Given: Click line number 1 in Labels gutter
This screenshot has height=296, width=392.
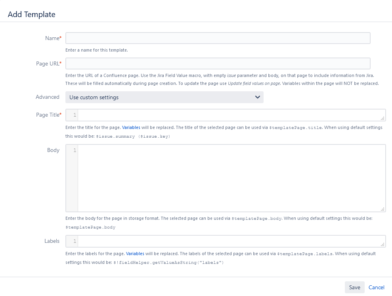Looking at the screenshot, I should 75,241.
